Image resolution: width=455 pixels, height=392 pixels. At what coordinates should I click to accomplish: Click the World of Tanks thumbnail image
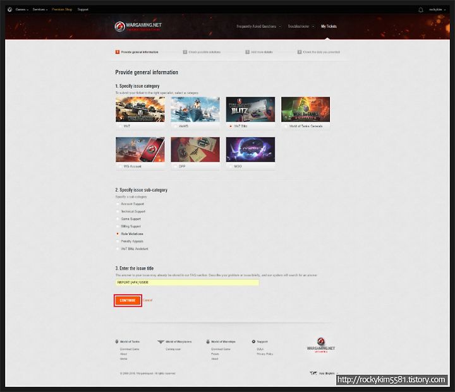140,109
